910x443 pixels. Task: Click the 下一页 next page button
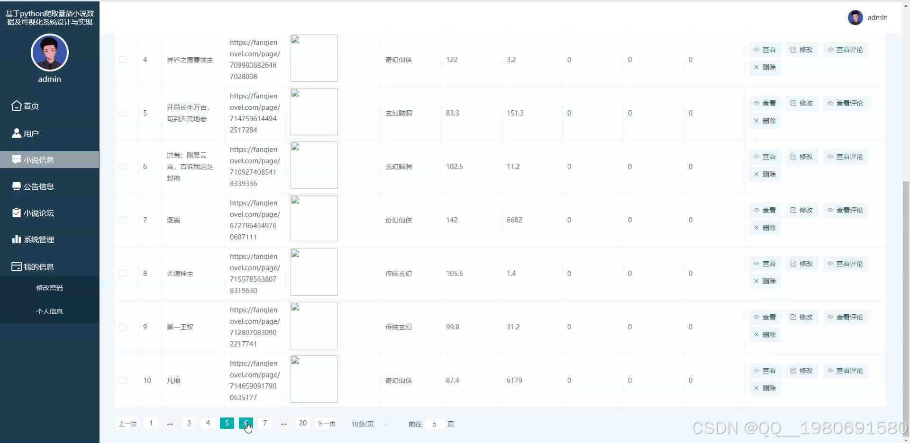coord(326,424)
